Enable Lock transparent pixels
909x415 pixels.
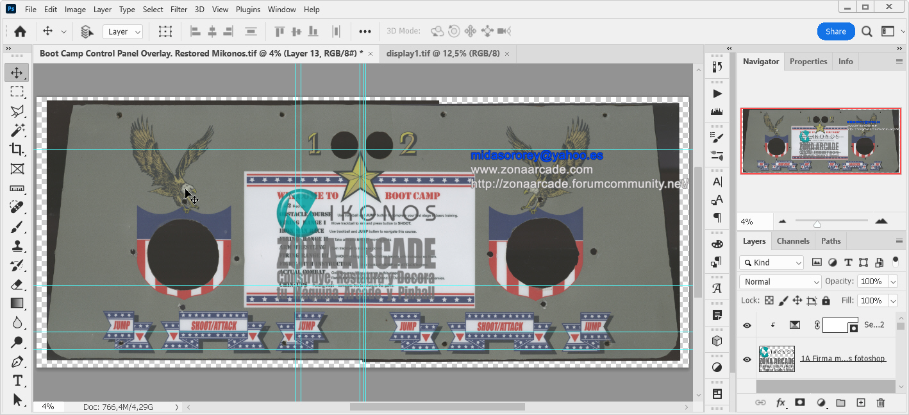pos(769,300)
